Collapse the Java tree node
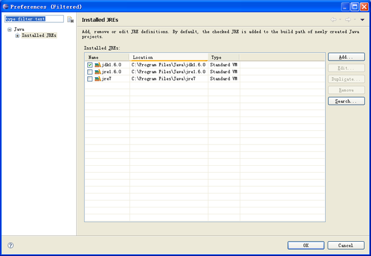371x256 pixels. pos(10,30)
